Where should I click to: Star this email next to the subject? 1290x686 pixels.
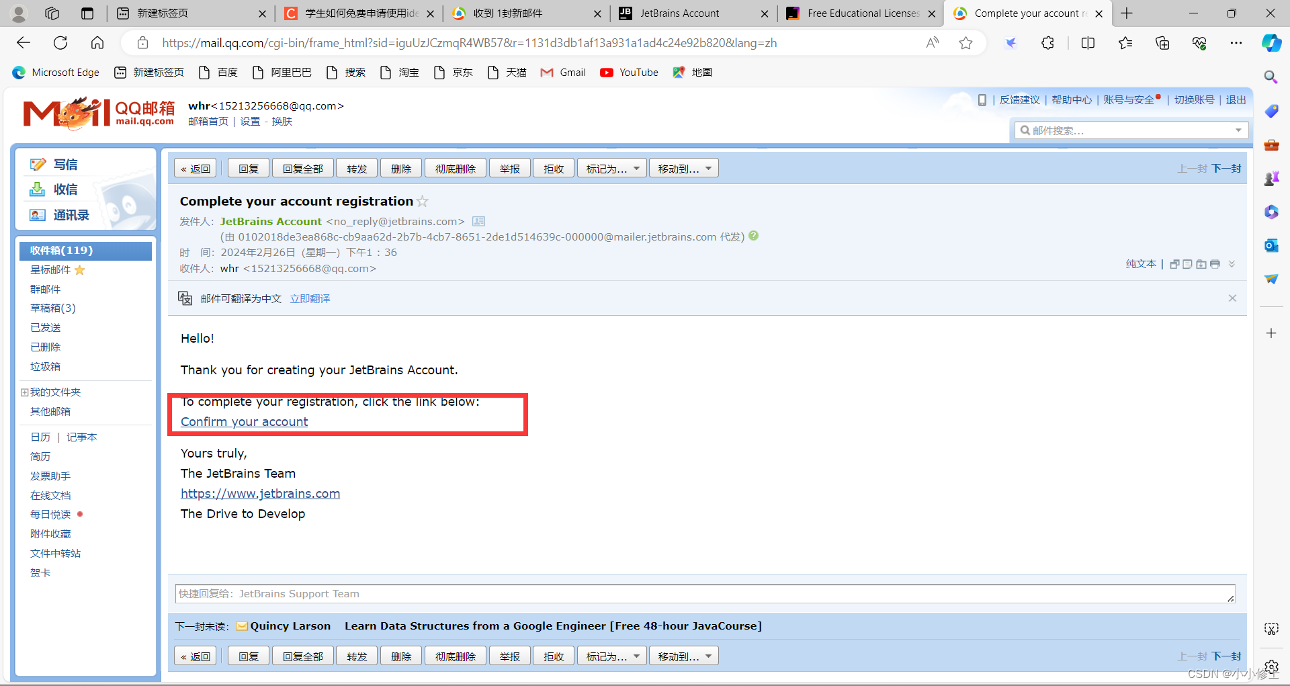tap(423, 202)
